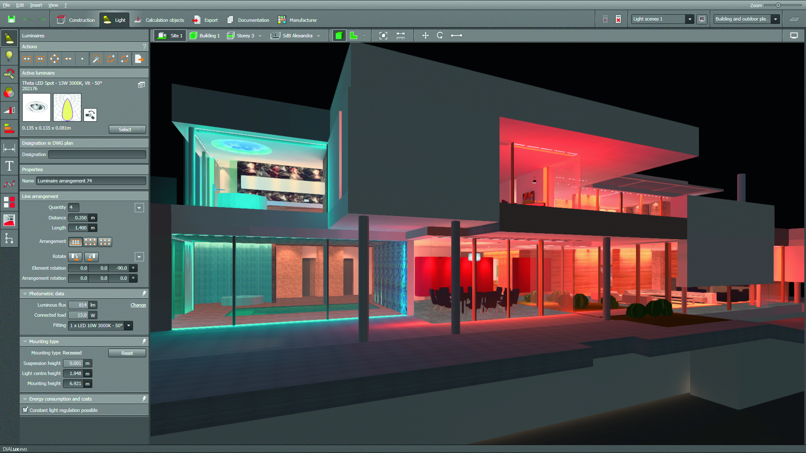This screenshot has width=806, height=453.
Task: Switch to the Construction tab
Action: point(76,20)
